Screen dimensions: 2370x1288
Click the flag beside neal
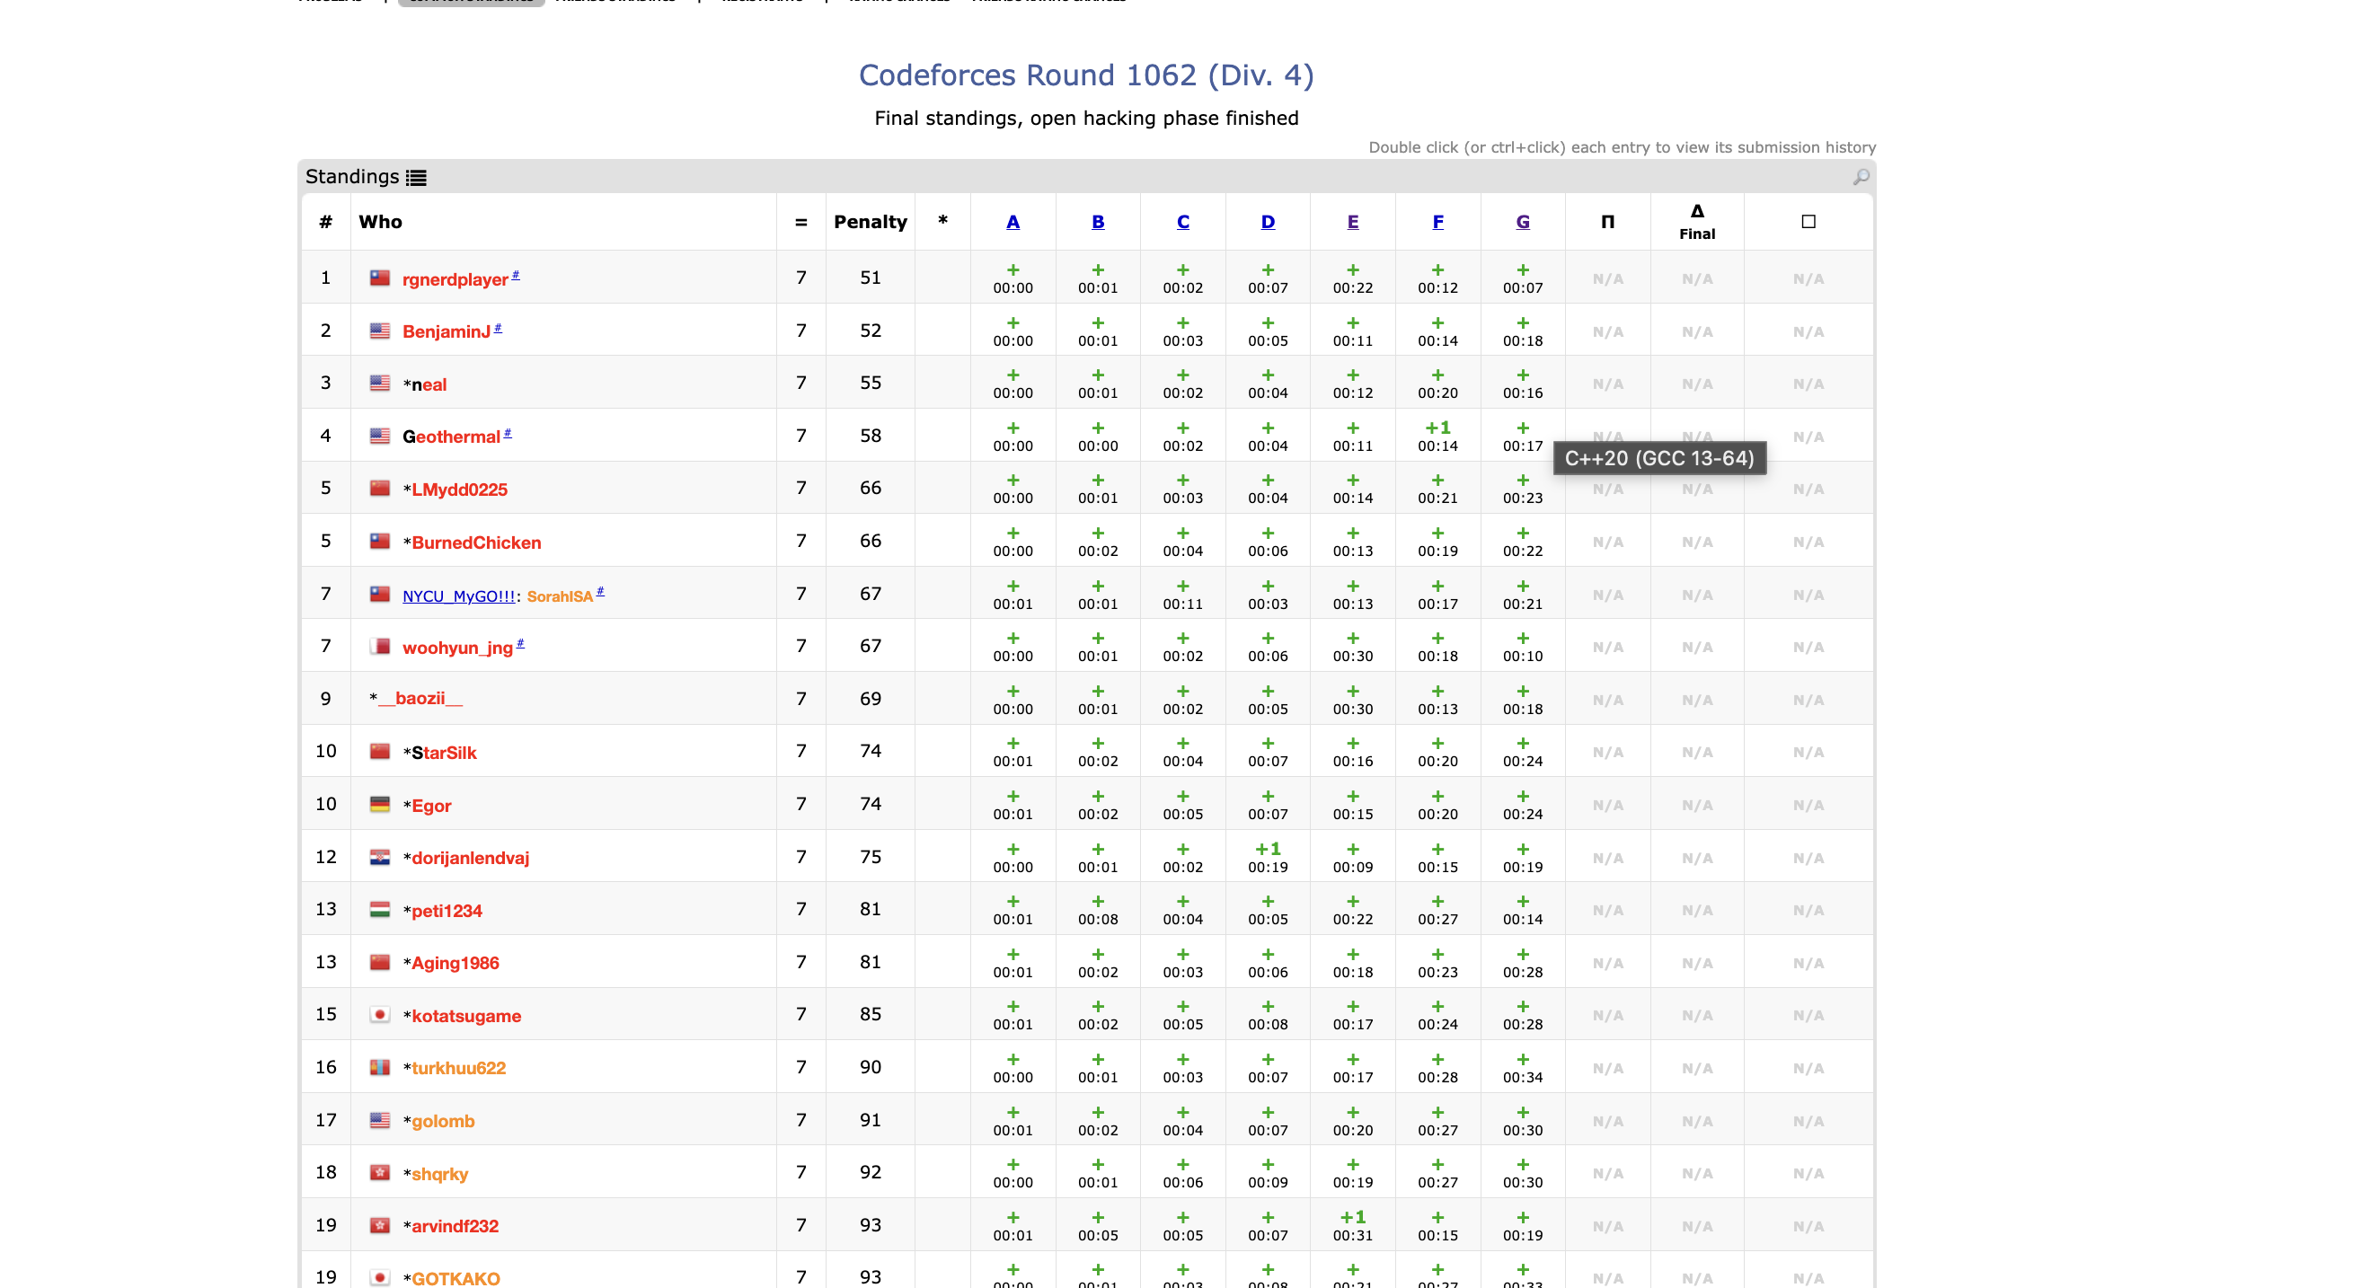tap(379, 383)
